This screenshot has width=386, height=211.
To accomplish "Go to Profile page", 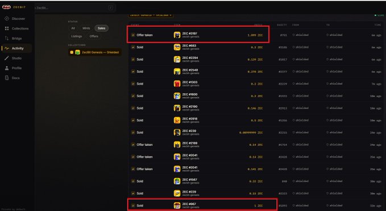I will click(16, 68).
